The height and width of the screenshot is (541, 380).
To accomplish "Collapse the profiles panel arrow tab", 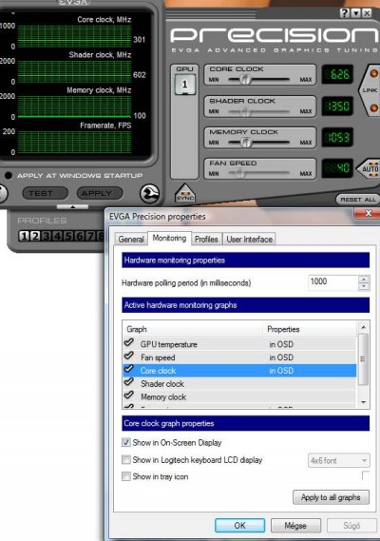I will click(x=72, y=206).
